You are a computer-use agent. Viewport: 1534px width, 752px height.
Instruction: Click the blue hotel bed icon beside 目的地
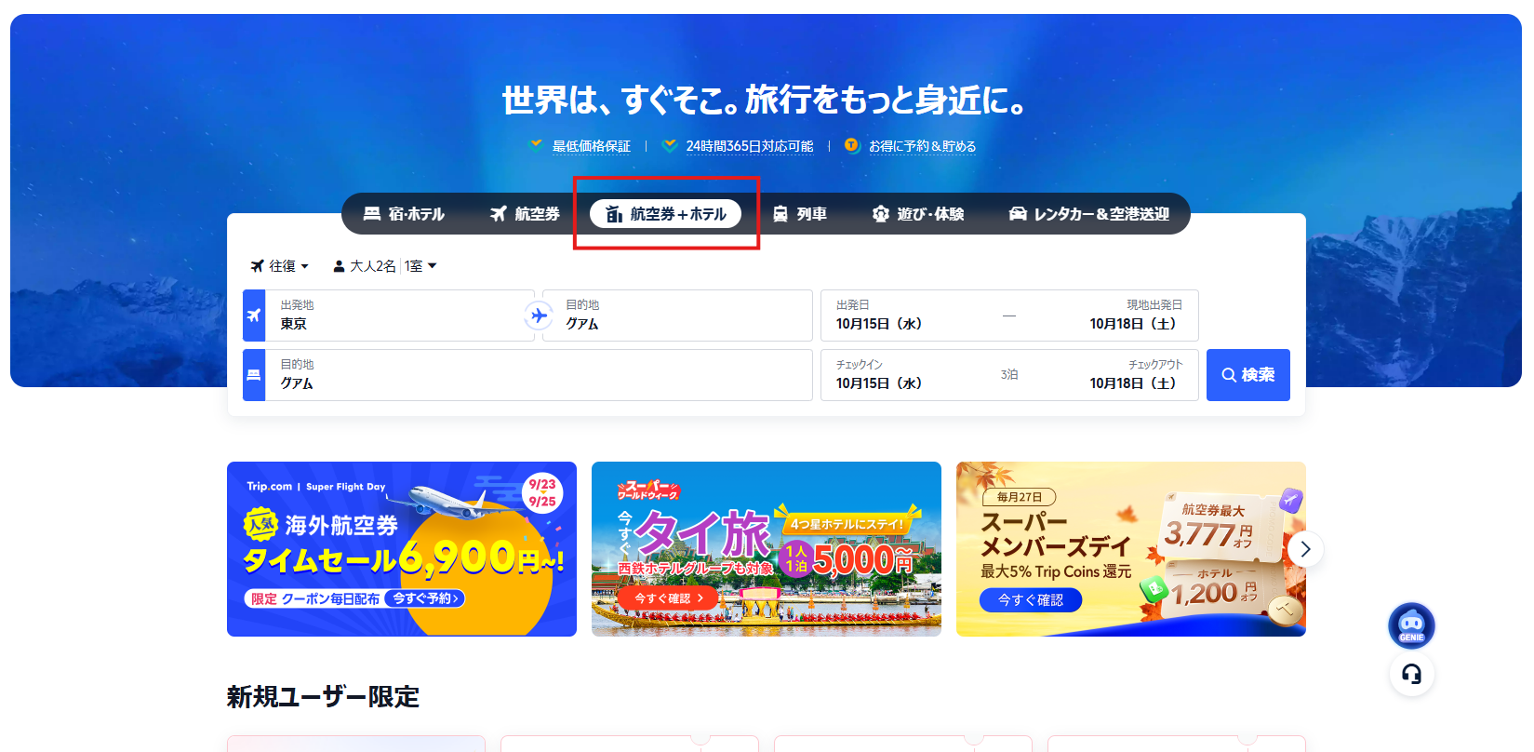tap(254, 375)
